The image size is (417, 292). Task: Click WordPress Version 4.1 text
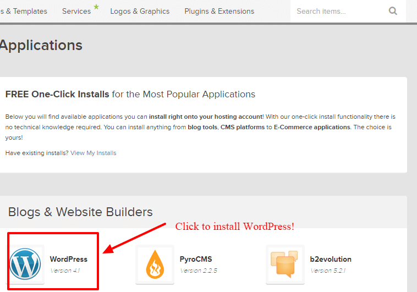click(x=65, y=271)
